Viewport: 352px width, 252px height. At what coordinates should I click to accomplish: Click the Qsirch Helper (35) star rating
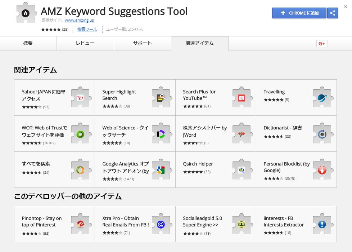197,172
